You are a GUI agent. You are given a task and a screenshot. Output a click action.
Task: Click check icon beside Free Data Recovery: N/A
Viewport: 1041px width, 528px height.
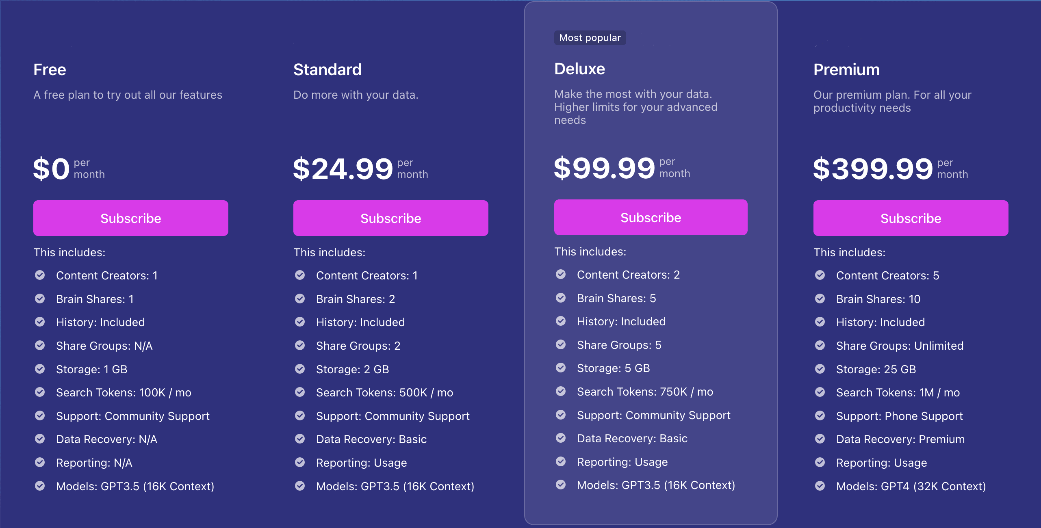(40, 439)
